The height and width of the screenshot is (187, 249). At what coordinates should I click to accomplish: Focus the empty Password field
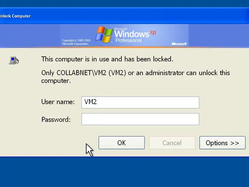coord(140,119)
